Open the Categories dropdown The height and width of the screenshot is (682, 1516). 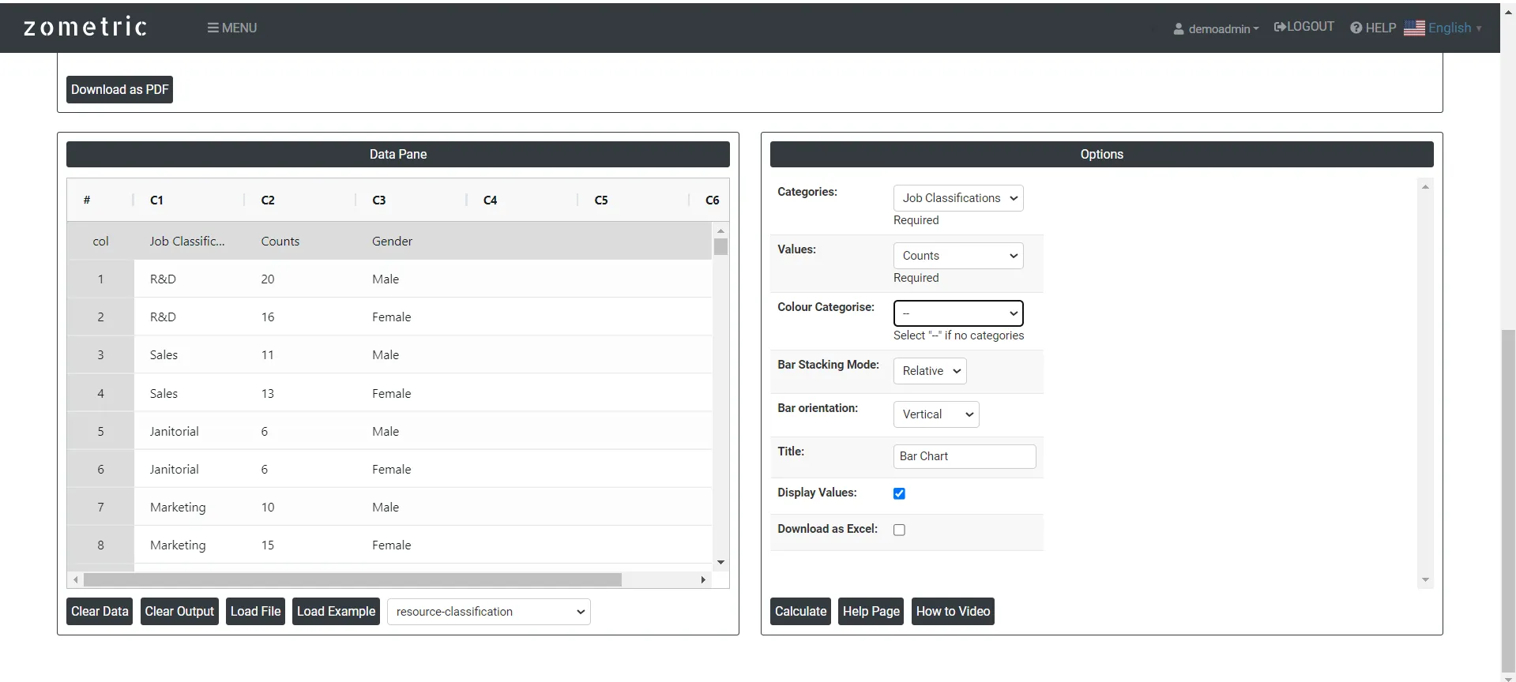[x=958, y=198]
